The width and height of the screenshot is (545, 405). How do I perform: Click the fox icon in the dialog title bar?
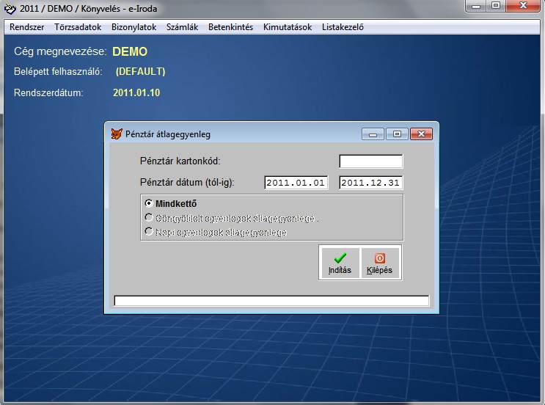pyautogui.click(x=116, y=134)
